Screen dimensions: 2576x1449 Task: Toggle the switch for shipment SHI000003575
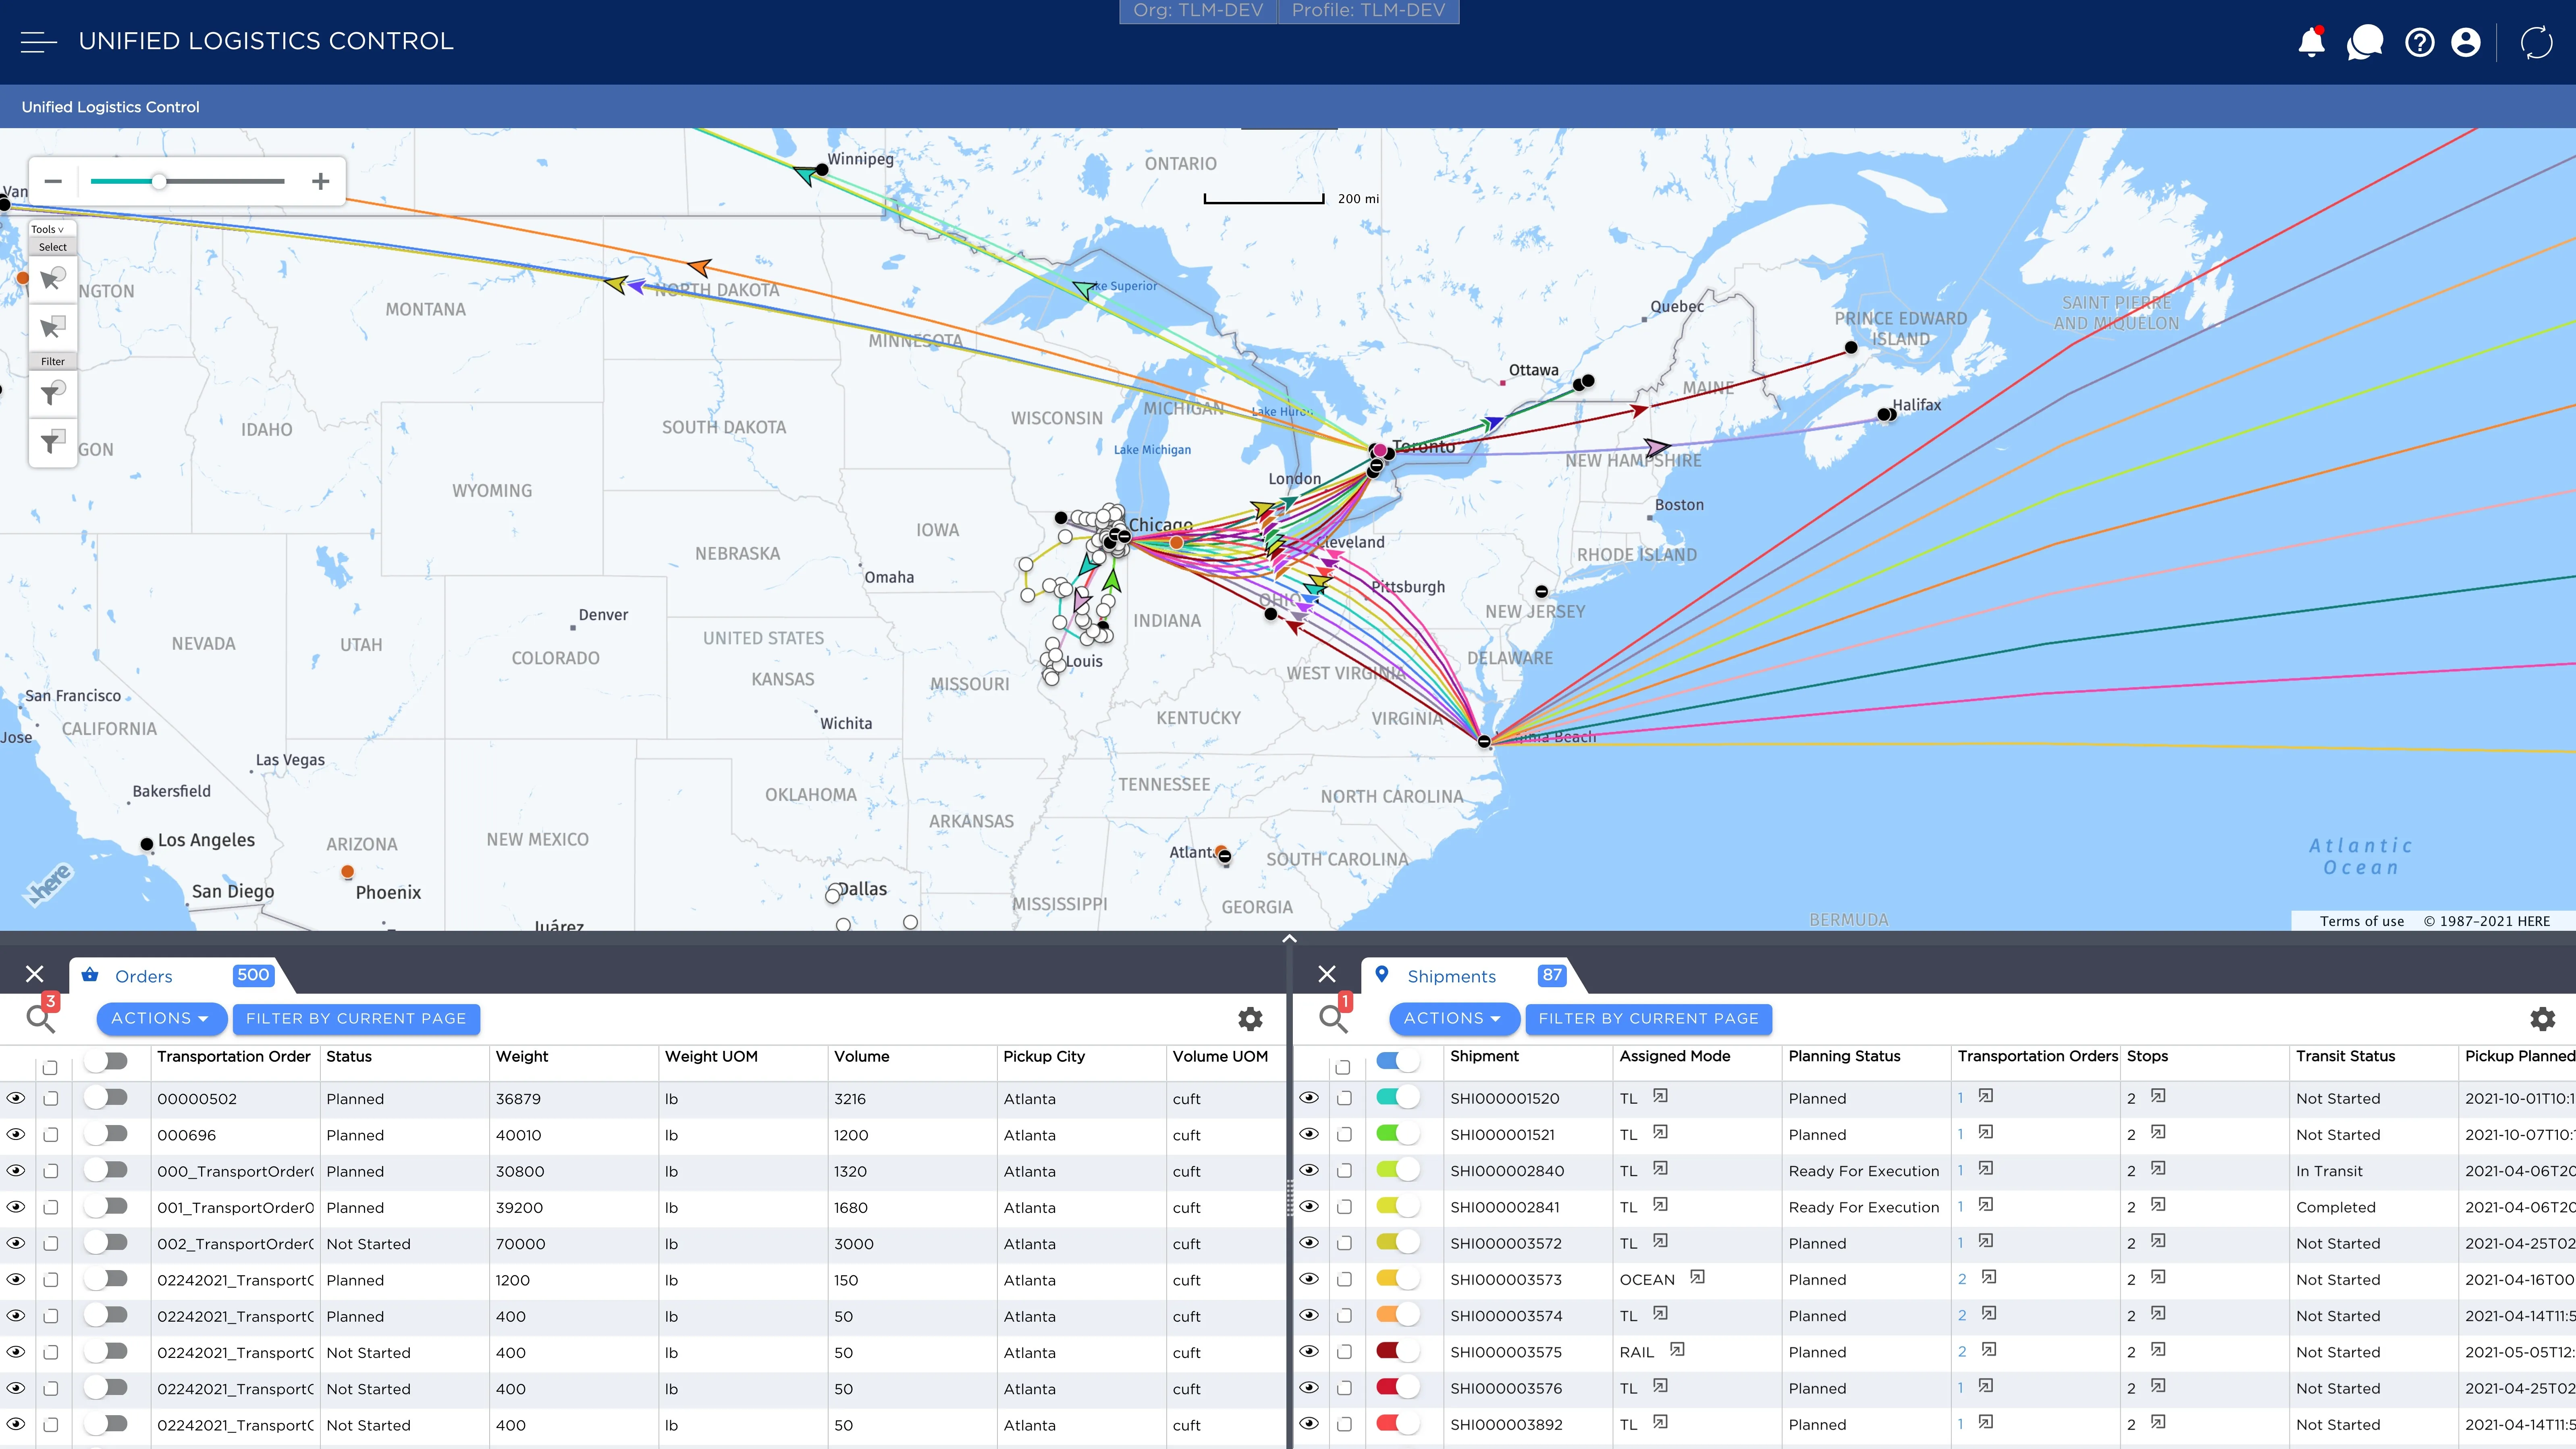[1398, 1351]
